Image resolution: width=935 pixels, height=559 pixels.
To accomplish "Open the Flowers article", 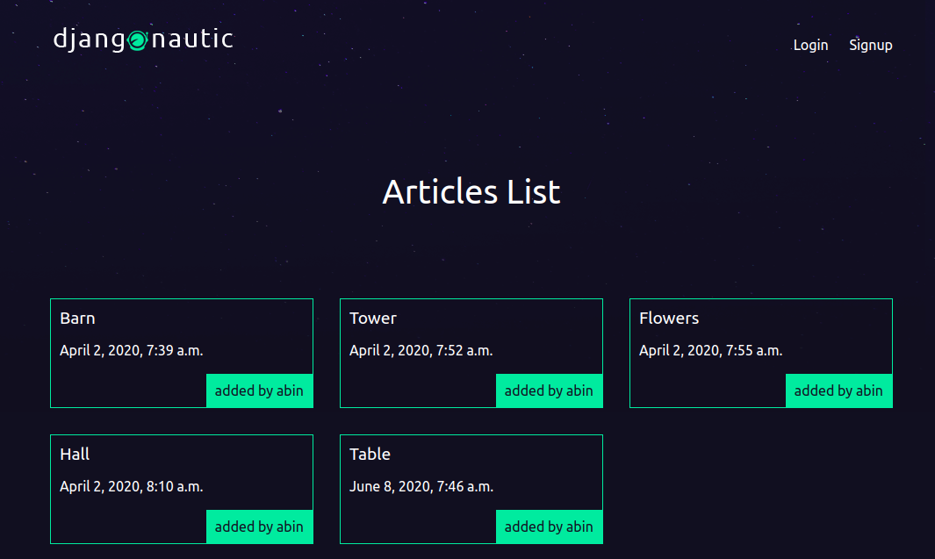I will tap(669, 318).
